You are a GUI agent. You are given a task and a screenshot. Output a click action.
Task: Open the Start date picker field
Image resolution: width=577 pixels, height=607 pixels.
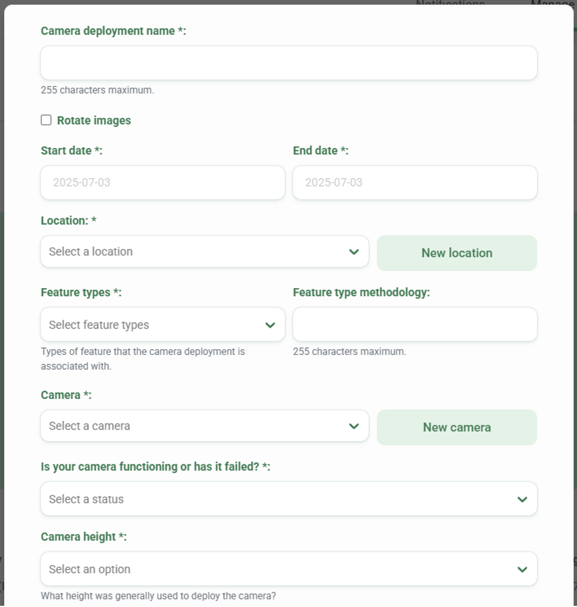click(163, 182)
